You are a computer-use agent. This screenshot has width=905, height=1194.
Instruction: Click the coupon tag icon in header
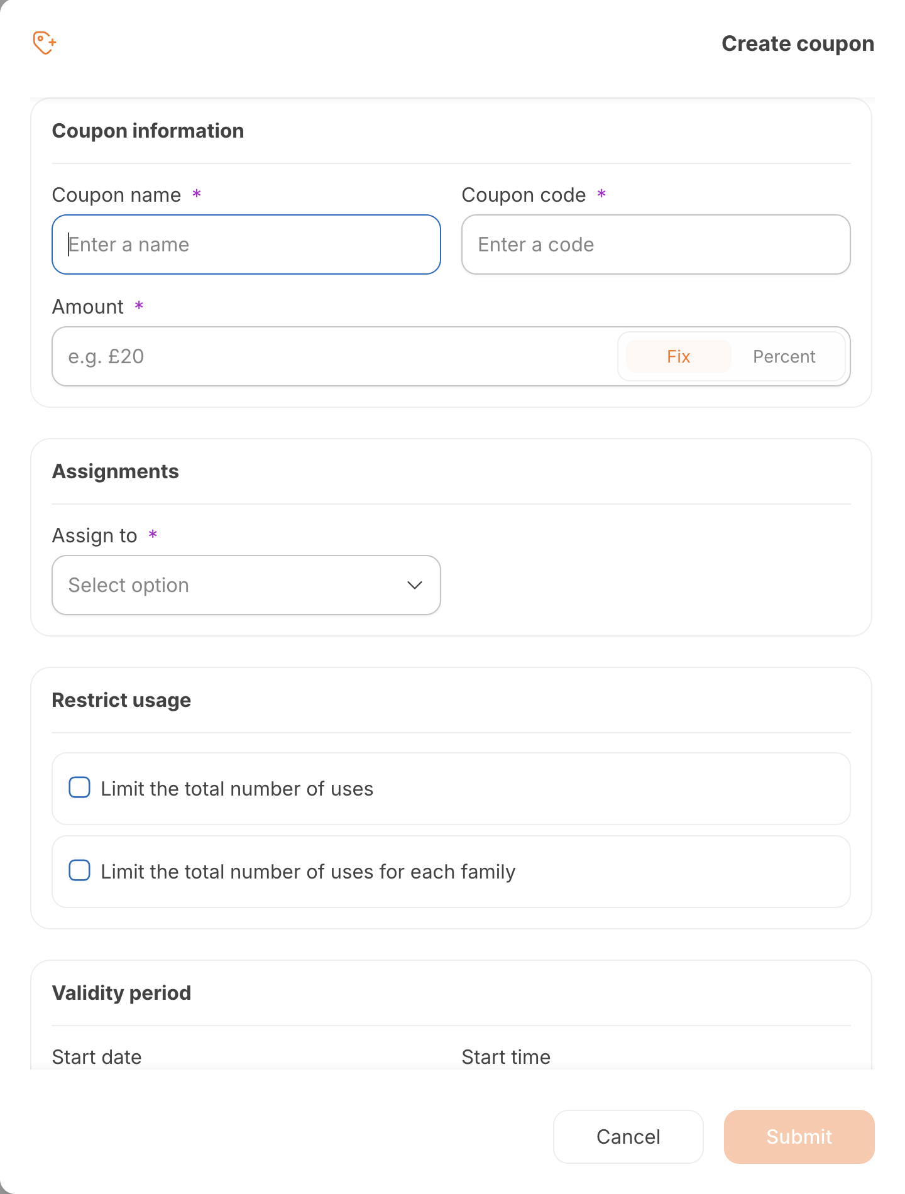tap(45, 43)
